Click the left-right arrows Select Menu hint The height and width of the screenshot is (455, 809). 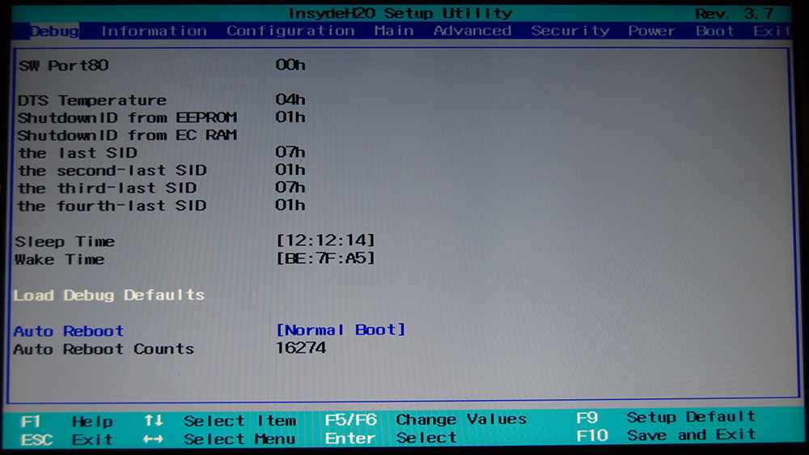pyautogui.click(x=220, y=439)
